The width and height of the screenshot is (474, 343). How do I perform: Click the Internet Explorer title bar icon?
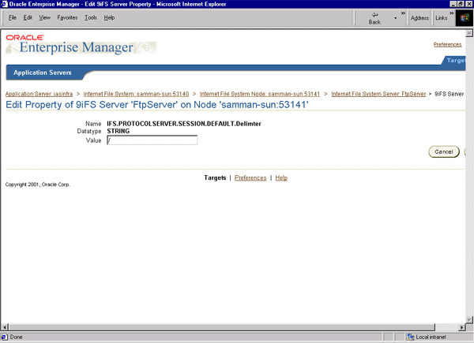4,4
